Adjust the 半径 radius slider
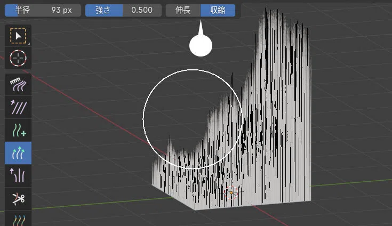The image size is (392, 226). coord(43,10)
